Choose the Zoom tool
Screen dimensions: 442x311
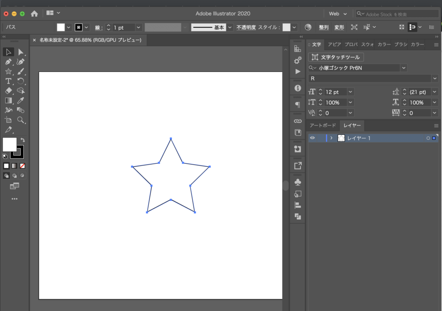click(21, 120)
